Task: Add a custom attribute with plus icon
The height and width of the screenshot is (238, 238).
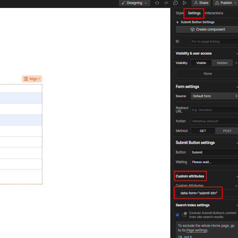Action: pos(236,186)
